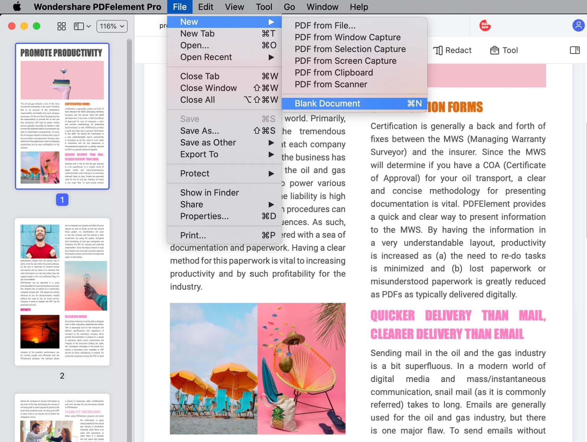Expand the Save as Other submenu
This screenshot has width=587, height=442.
click(208, 142)
